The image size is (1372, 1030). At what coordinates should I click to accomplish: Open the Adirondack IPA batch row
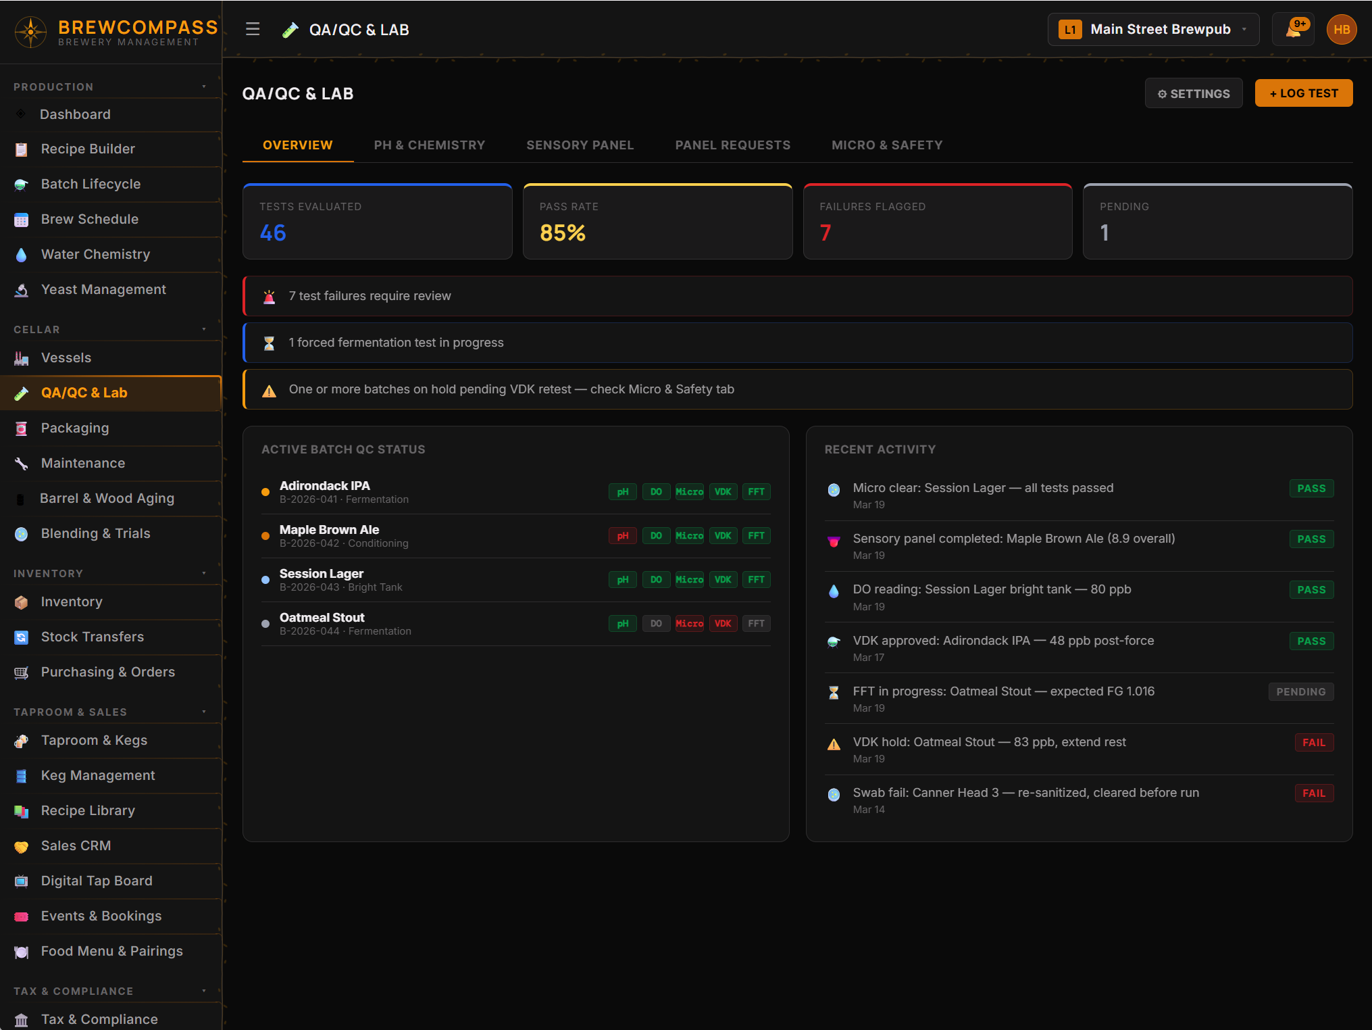coord(516,492)
